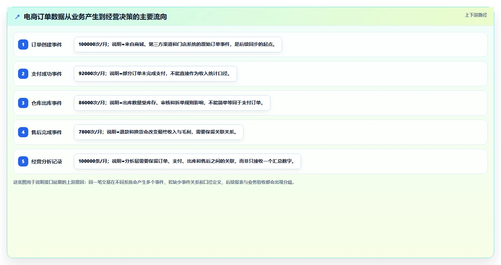Click the 92000次/月 description box
501x265 pixels.
coord(155,74)
